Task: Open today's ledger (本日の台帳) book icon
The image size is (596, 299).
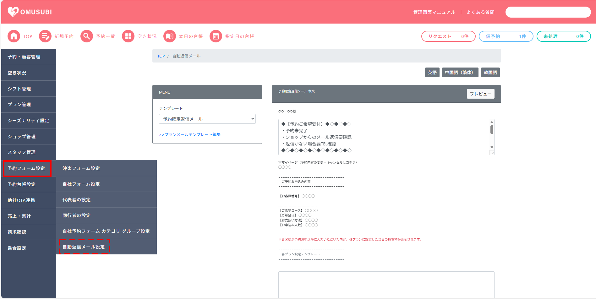Action: coord(170,36)
